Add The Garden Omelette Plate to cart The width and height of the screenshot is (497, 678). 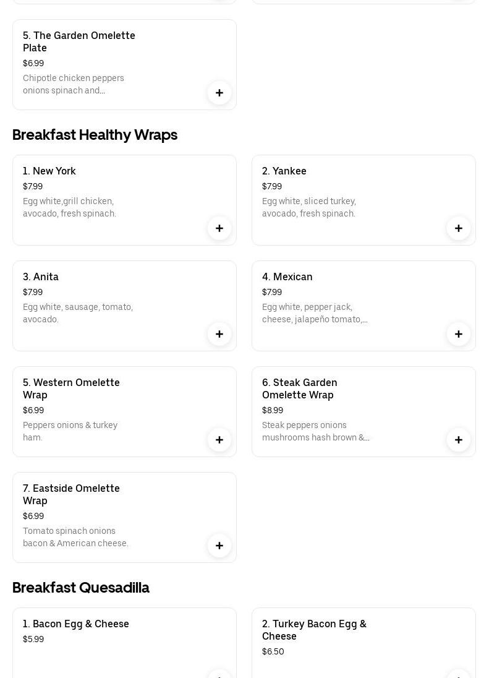(219, 93)
